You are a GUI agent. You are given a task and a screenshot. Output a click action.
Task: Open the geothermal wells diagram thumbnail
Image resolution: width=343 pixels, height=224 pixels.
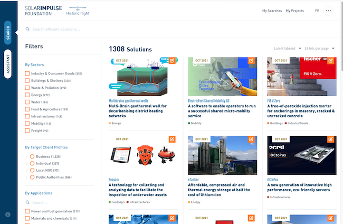144,77
